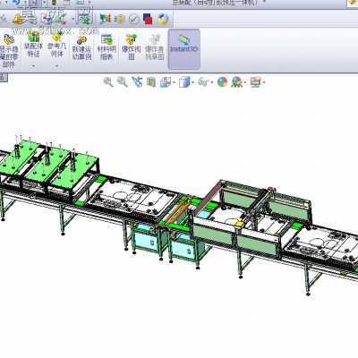Open Edit Appearance color ball icon
The image size is (358, 358).
(222, 81)
